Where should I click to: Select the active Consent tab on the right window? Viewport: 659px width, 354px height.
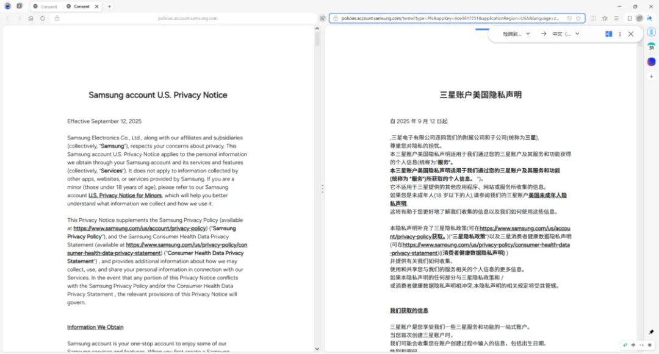point(81,6)
